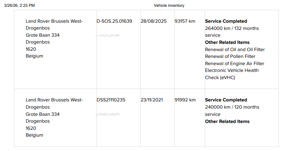Click the first Other Related Items heading
291x151 pixels.
point(227,42)
